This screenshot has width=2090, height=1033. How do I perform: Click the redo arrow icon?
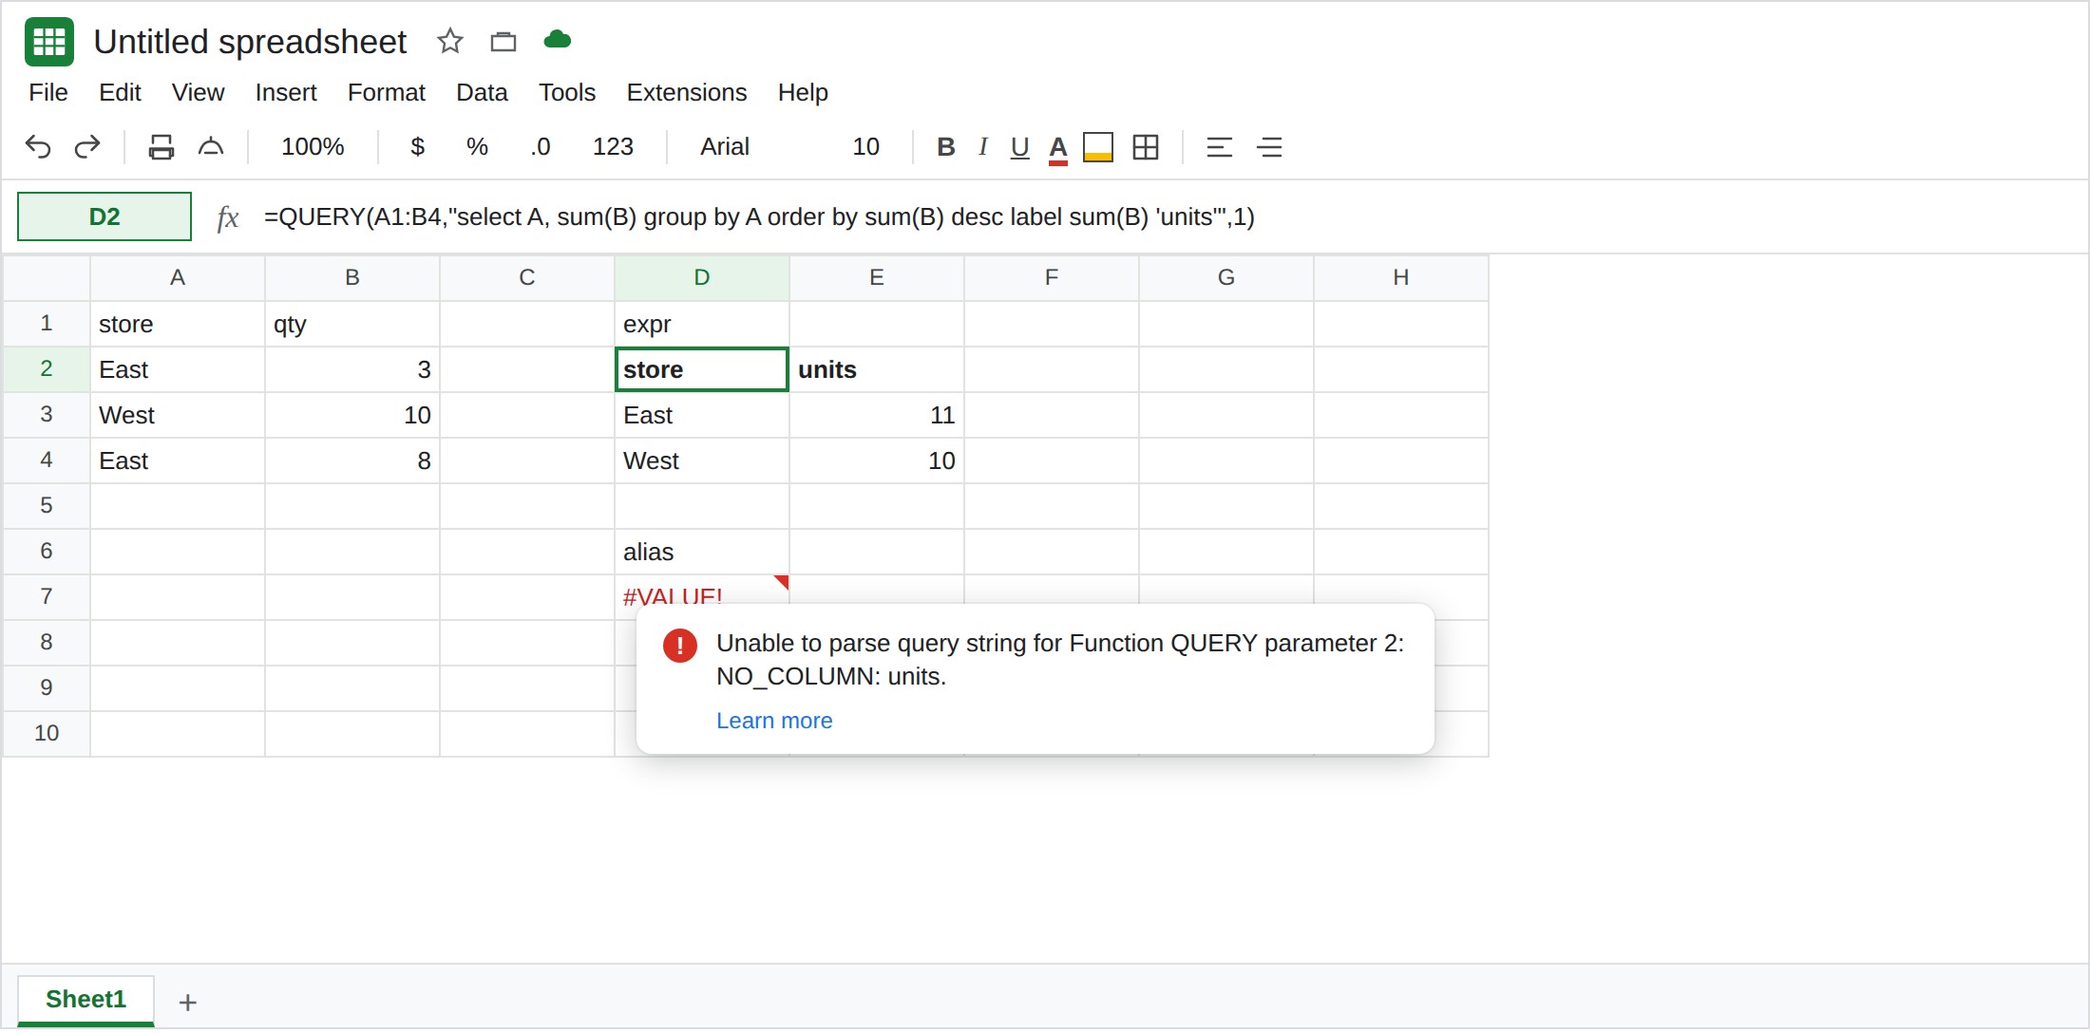tap(87, 147)
